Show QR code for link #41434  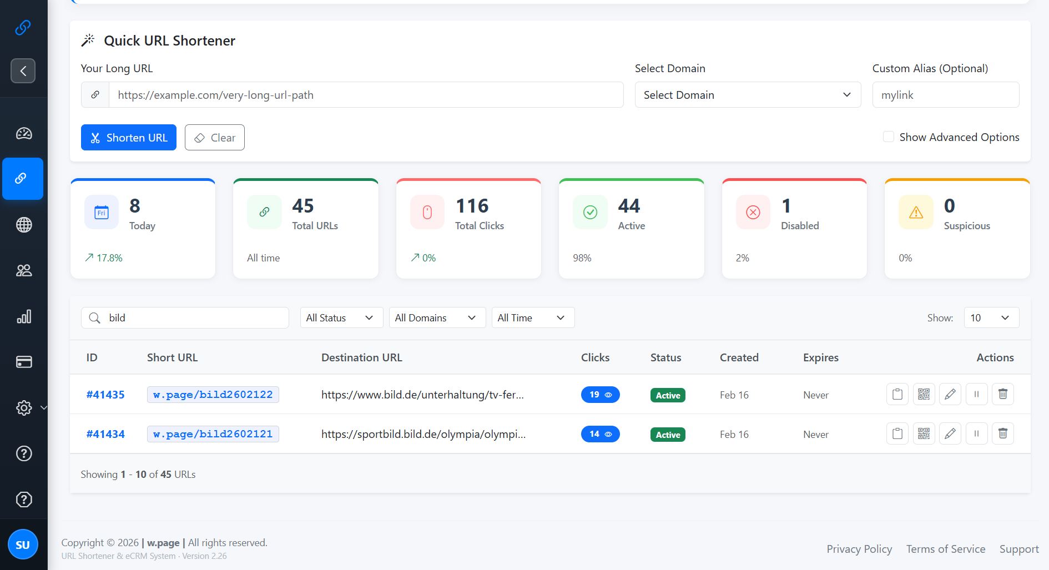point(924,433)
